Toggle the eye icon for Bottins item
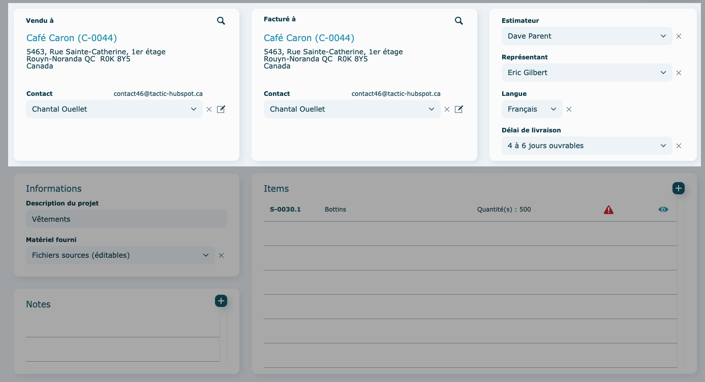The image size is (705, 382). coord(663,210)
